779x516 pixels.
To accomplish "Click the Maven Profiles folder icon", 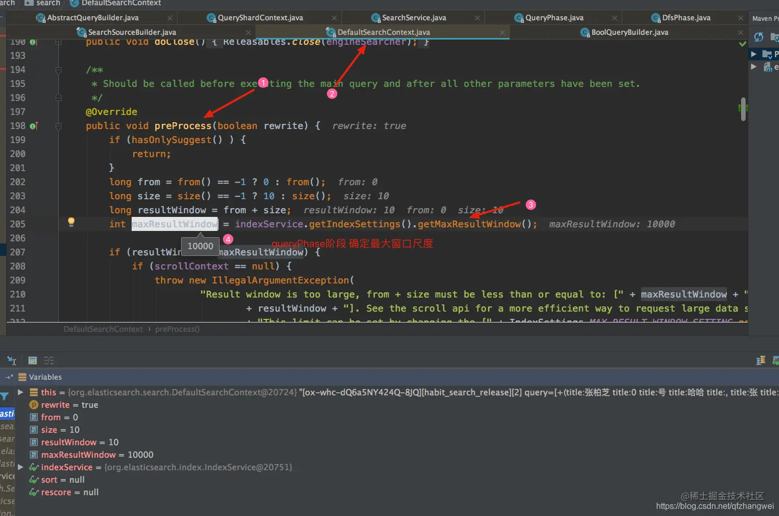I will (767, 54).
